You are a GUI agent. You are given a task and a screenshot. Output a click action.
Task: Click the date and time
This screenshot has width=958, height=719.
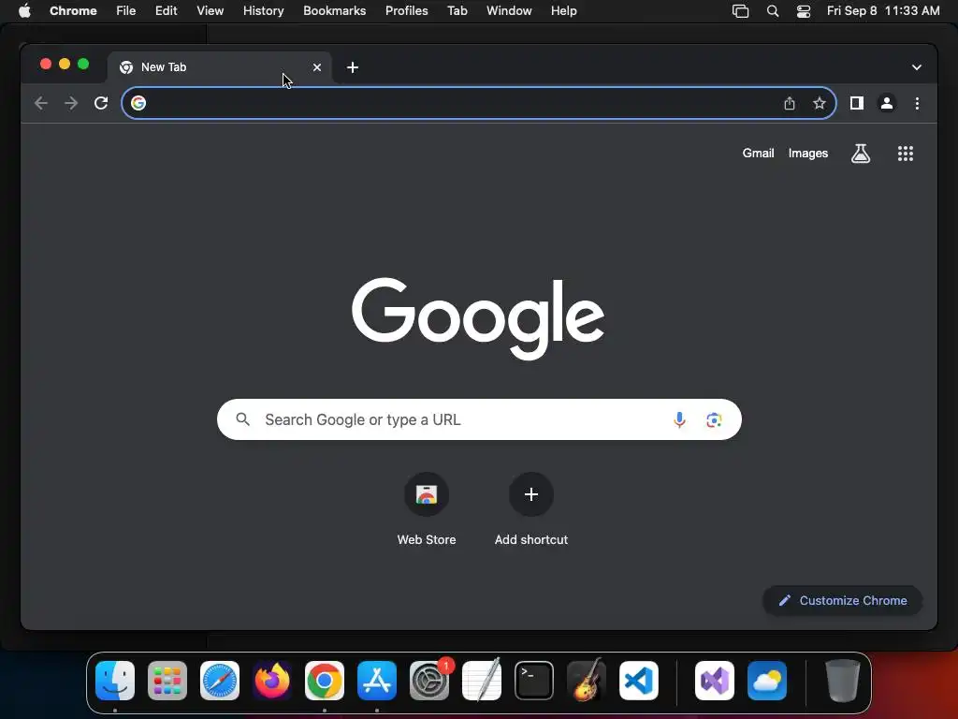883,11
